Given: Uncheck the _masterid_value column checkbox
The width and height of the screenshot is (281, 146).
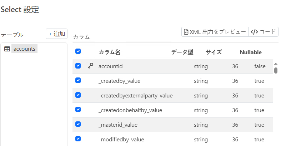Looking at the screenshot, I should [x=78, y=124].
